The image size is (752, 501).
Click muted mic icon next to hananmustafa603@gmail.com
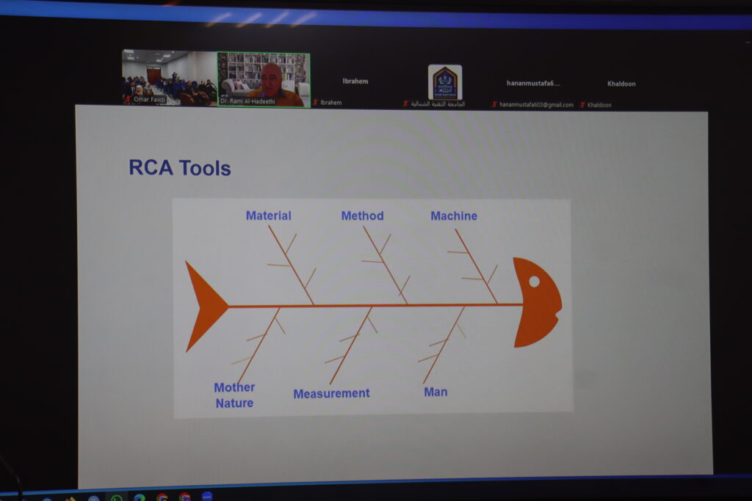pos(494,105)
